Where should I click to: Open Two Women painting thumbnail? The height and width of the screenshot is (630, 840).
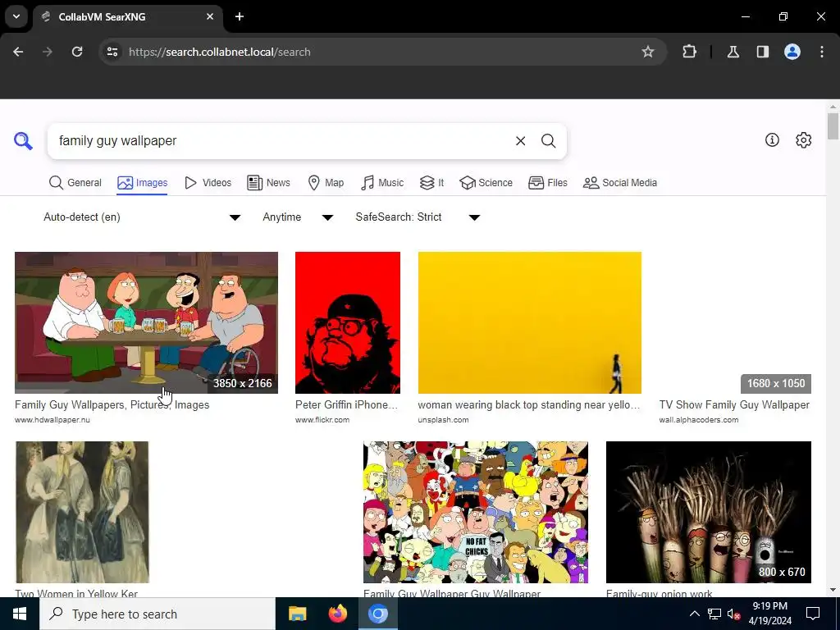pos(82,512)
